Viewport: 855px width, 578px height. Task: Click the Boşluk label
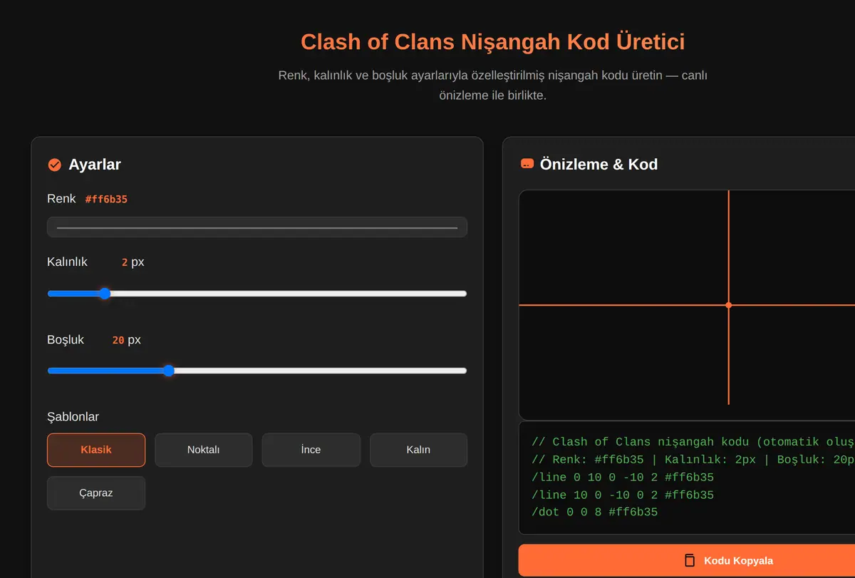pos(66,340)
